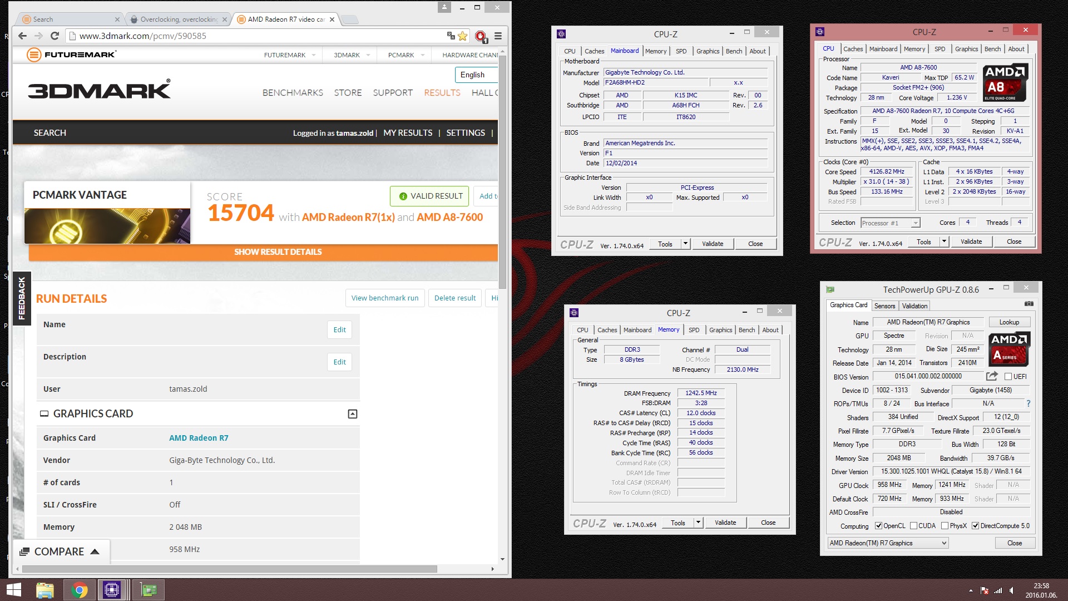The width and height of the screenshot is (1068, 601).
Task: Toggle the CUDA checkbox in GPU-Z
Action: pos(913,526)
